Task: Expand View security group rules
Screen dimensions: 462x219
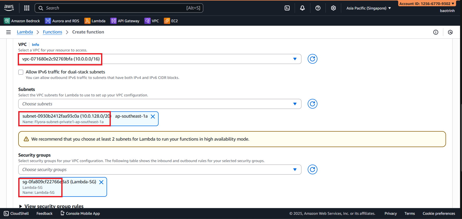Action: (51, 206)
